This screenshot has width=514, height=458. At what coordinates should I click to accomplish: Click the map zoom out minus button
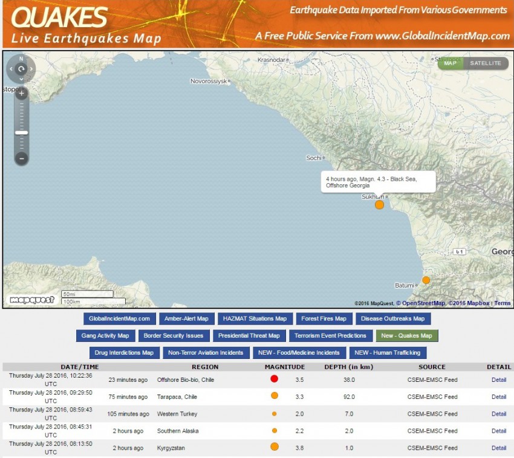22,158
